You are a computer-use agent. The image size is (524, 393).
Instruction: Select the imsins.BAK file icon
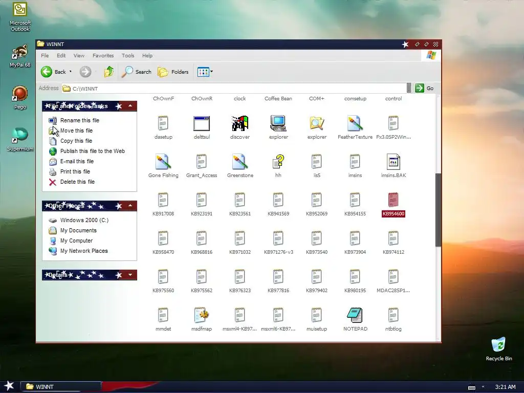[394, 162]
